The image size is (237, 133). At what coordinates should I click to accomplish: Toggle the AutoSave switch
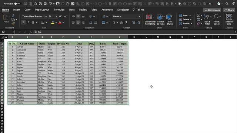pos(17,4)
